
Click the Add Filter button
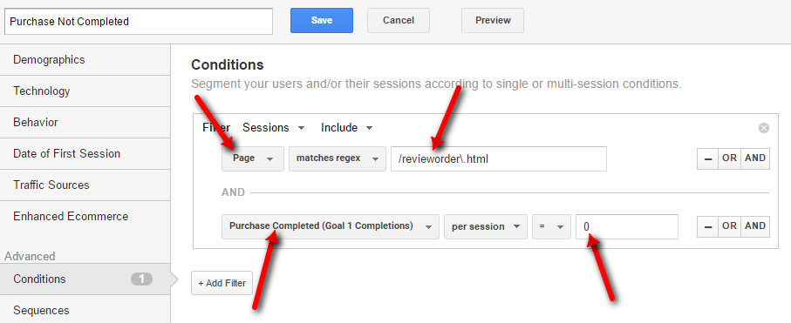222,283
